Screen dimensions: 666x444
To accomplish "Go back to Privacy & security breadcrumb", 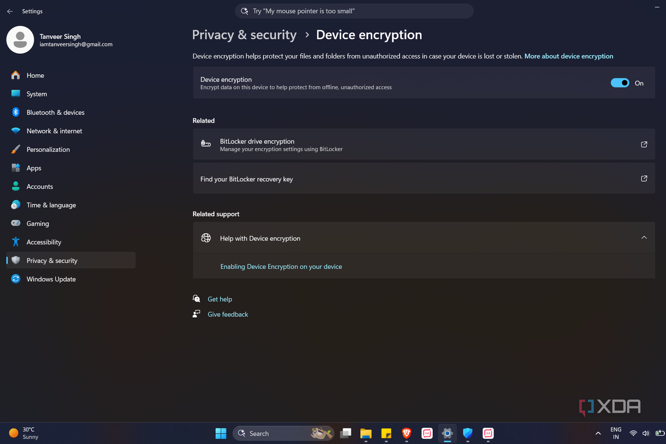I will 244,35.
